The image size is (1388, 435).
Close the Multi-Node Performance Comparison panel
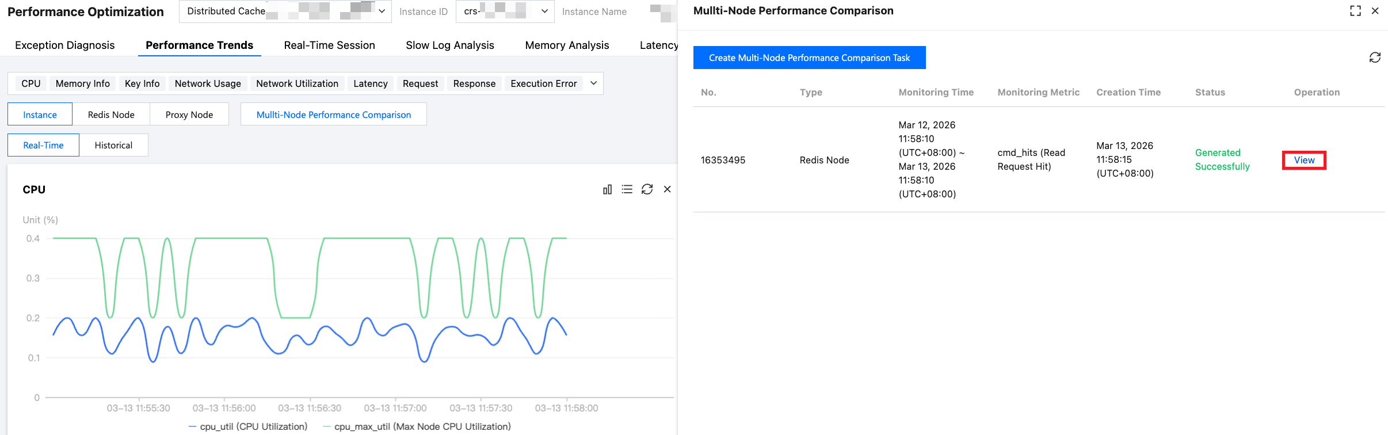1375,11
